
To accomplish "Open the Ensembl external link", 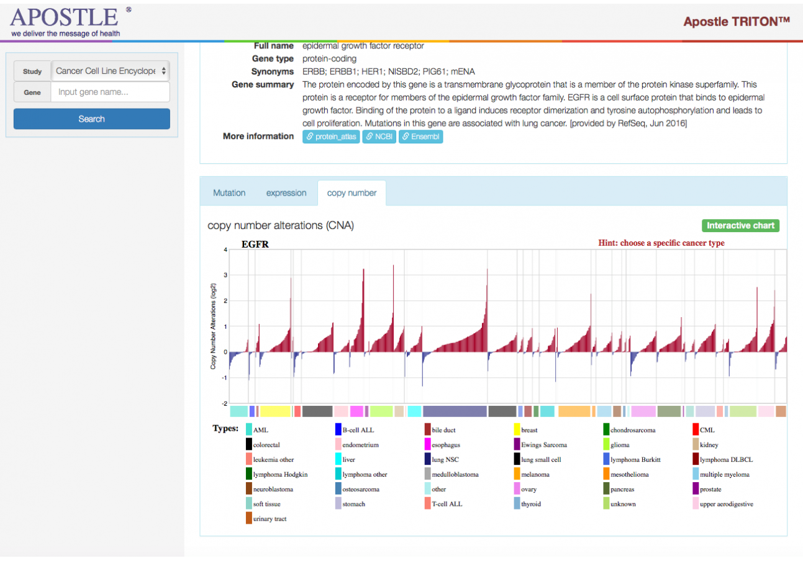I will 421,137.
